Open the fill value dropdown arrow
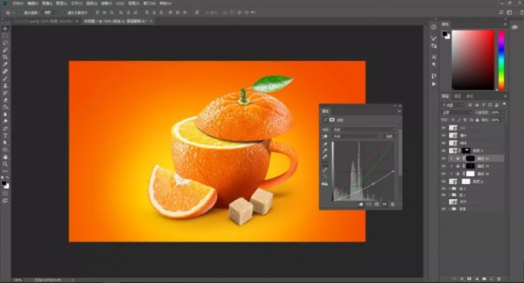 pos(502,120)
